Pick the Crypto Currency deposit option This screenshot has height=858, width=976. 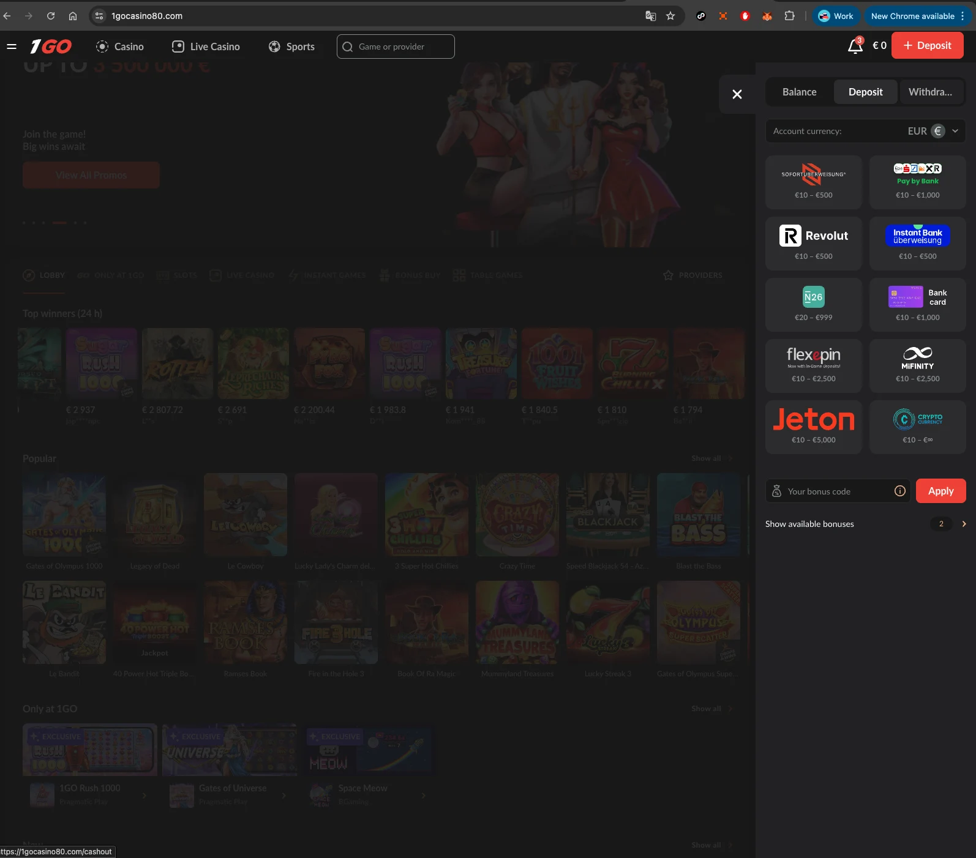(917, 427)
